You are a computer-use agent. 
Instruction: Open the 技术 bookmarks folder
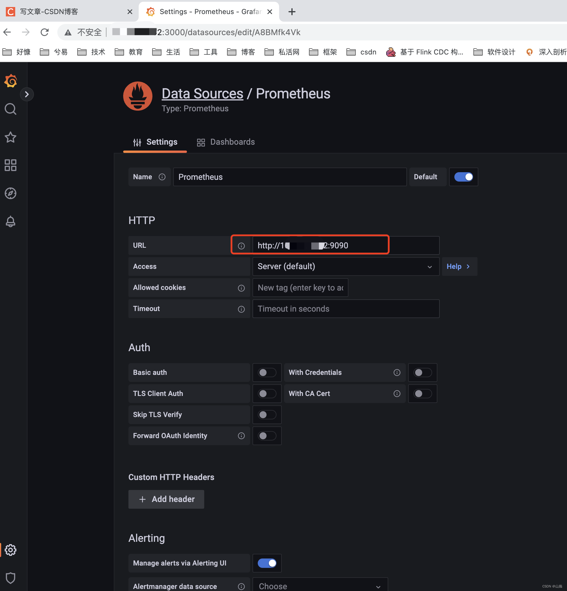point(91,52)
